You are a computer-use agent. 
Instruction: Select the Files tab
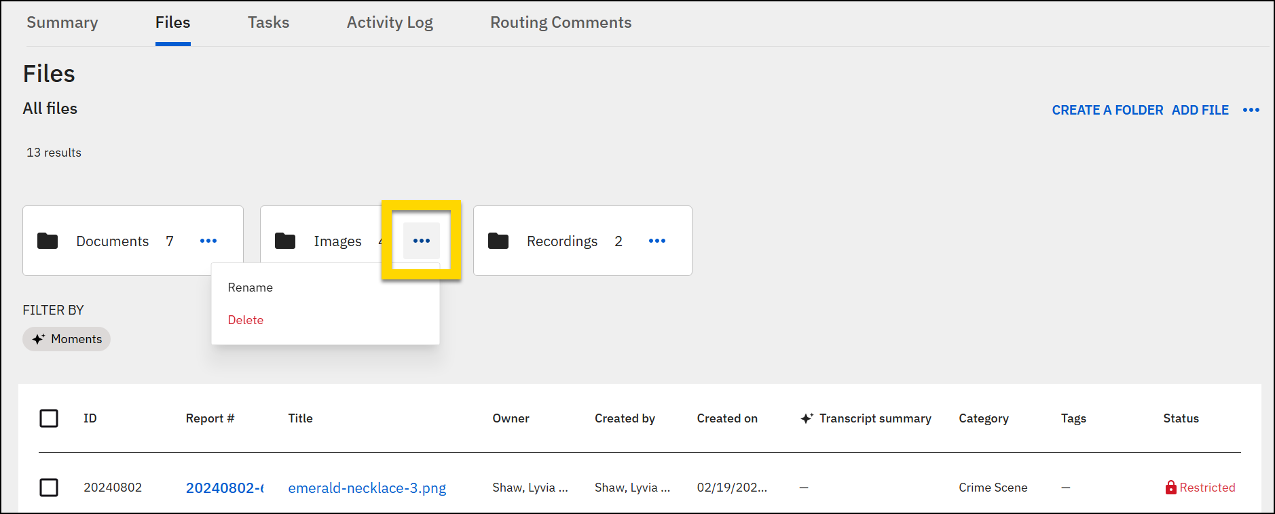point(172,22)
